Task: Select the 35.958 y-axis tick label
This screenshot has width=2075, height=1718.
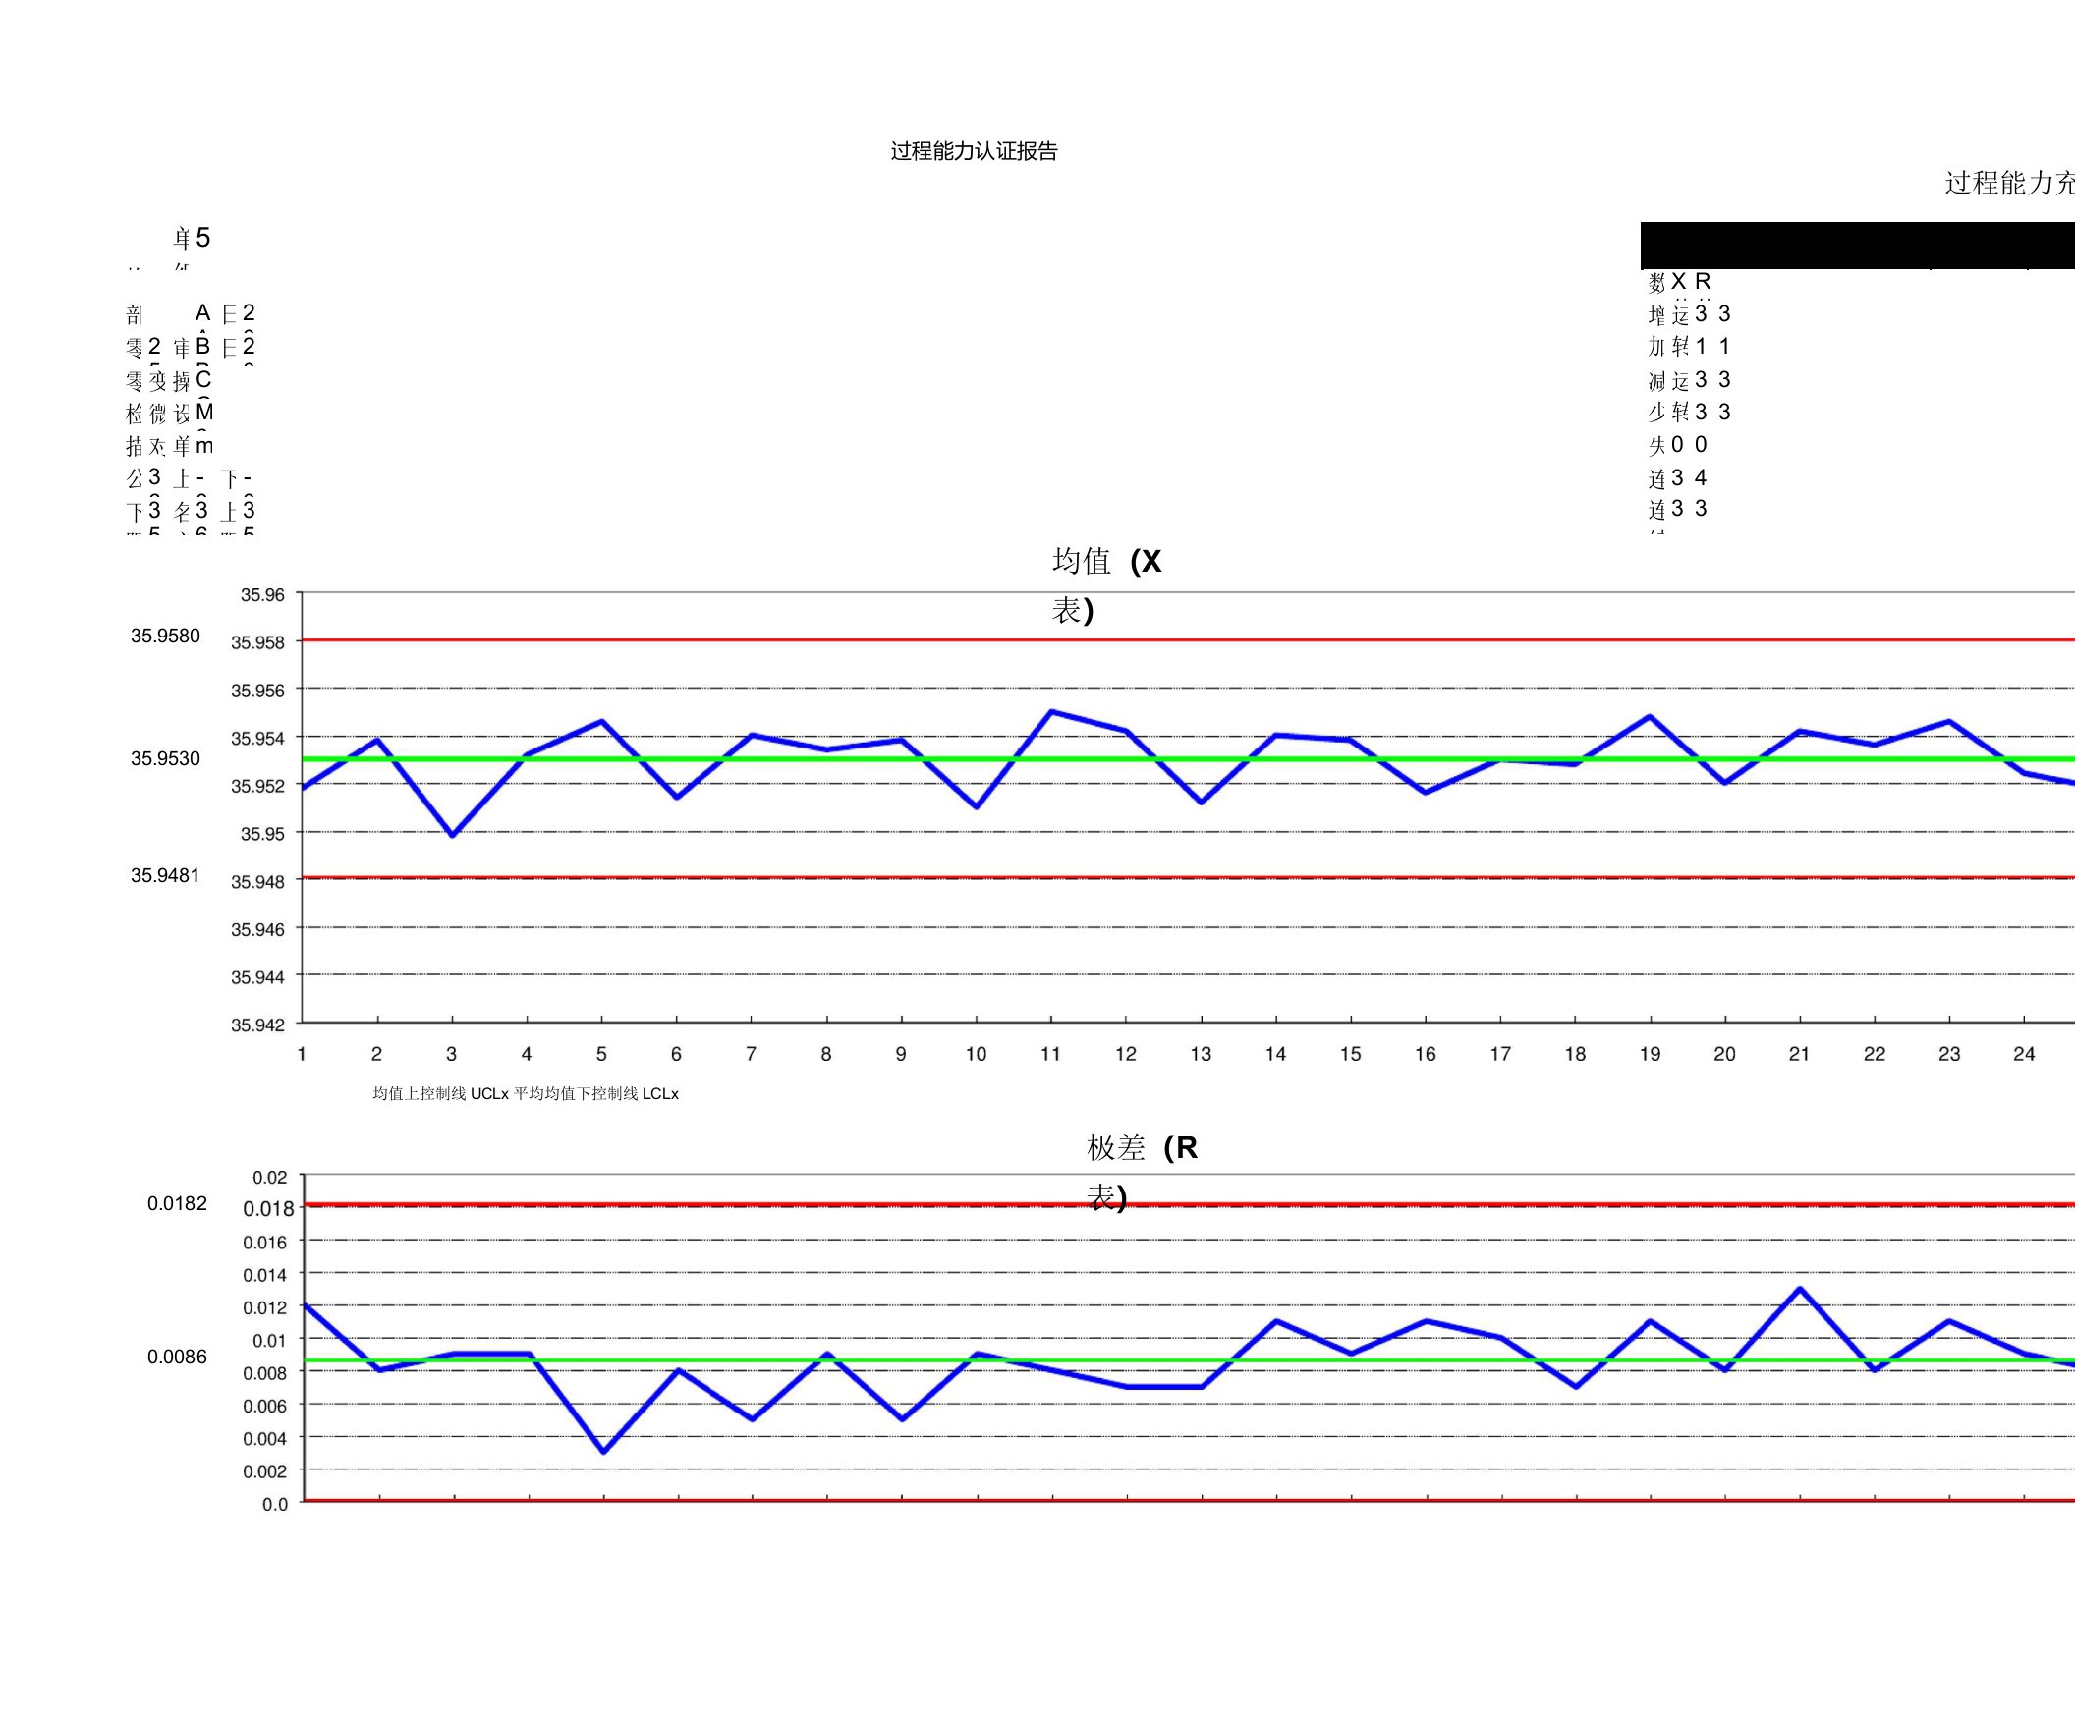Action: (x=256, y=642)
